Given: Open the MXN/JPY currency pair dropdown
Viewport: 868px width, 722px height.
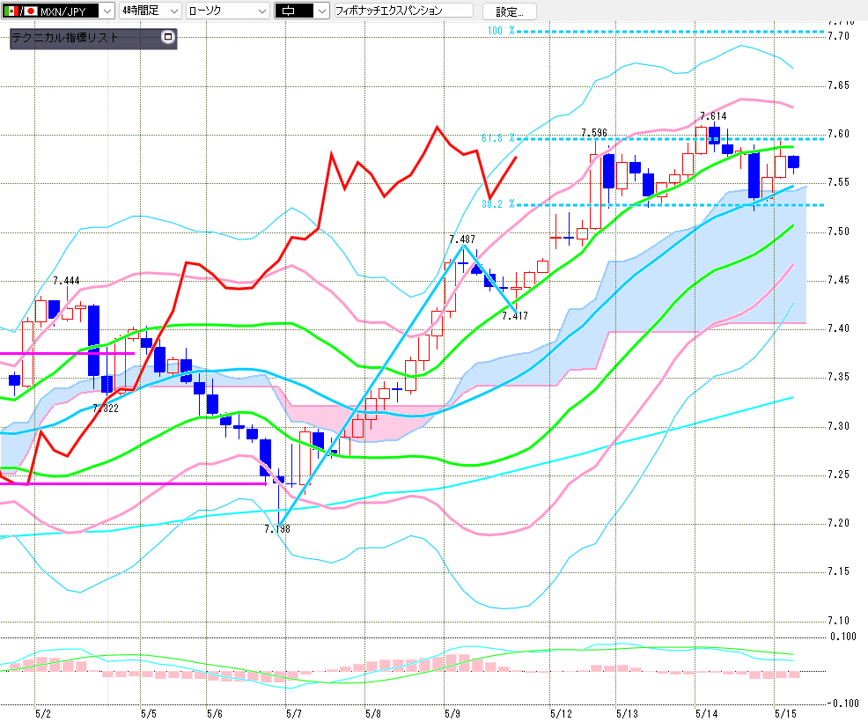Looking at the screenshot, I should tap(57, 11).
